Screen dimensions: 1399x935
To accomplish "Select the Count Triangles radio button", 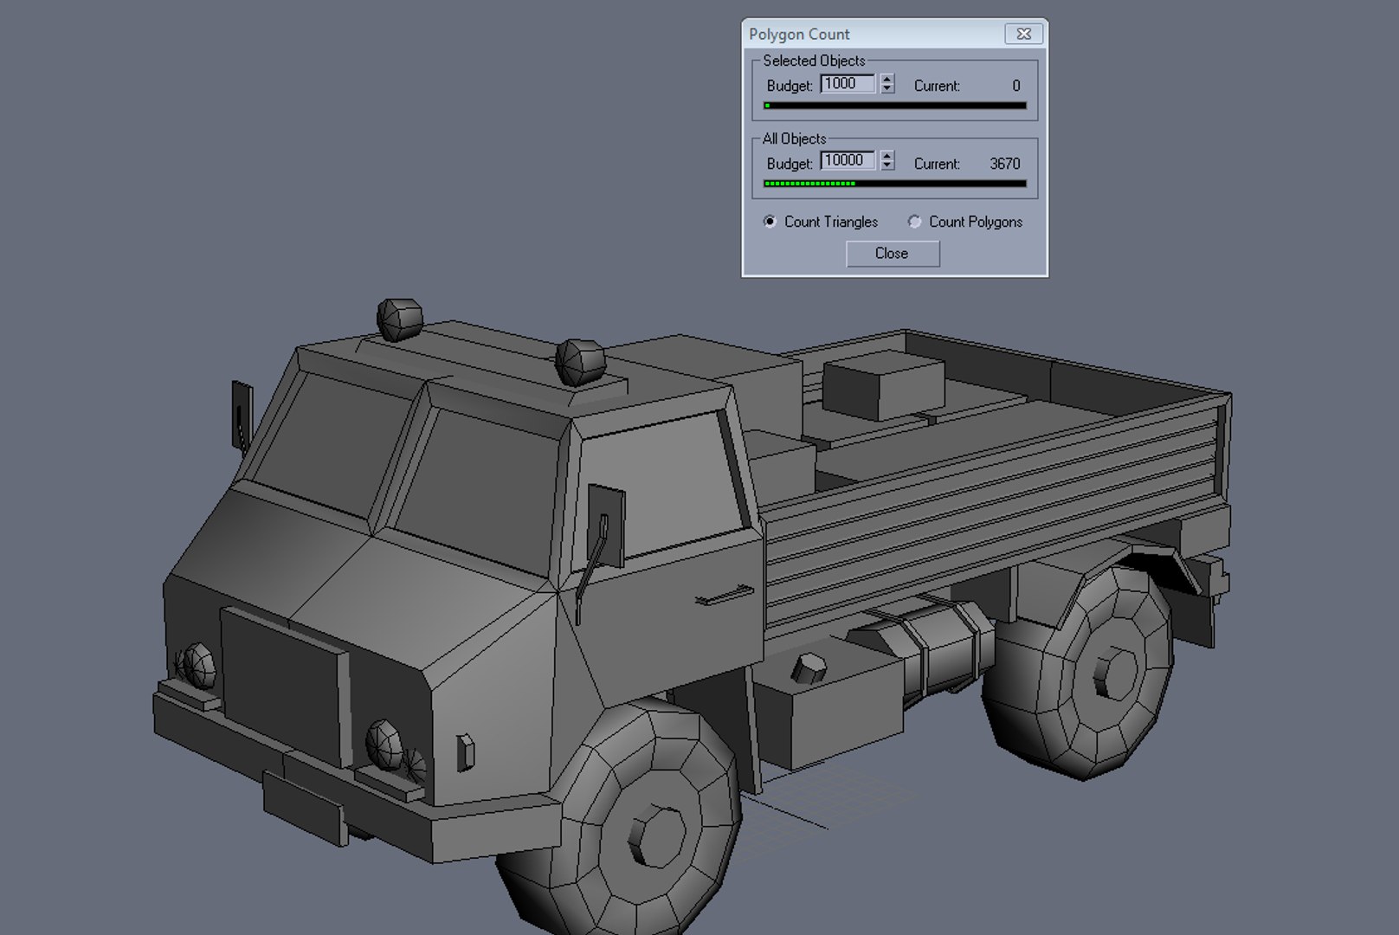I will click(770, 222).
